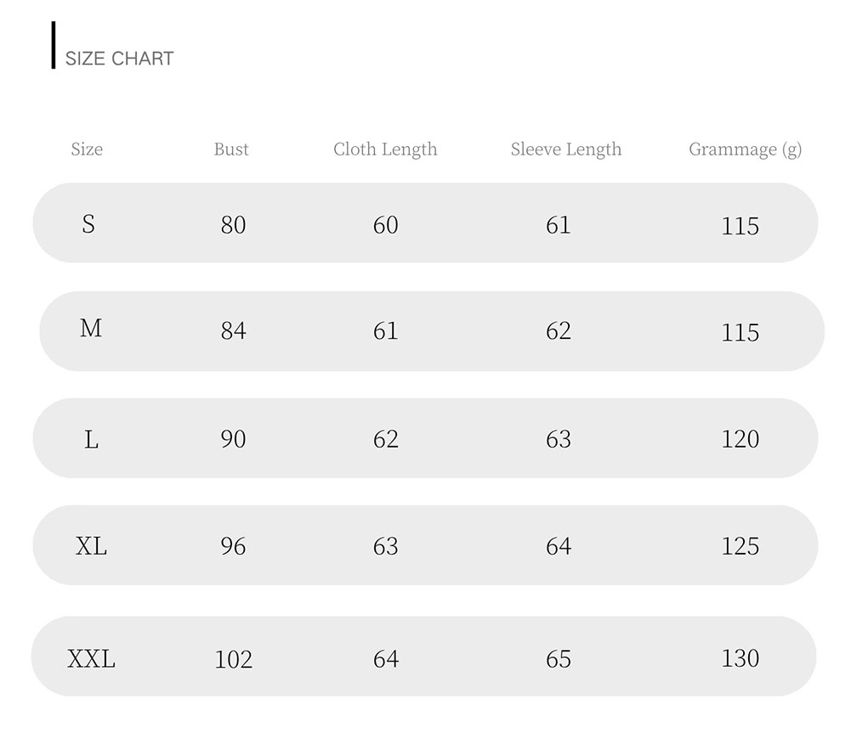Image resolution: width=851 pixels, height=756 pixels.
Task: Select the XL size row label
Action: [x=91, y=546]
